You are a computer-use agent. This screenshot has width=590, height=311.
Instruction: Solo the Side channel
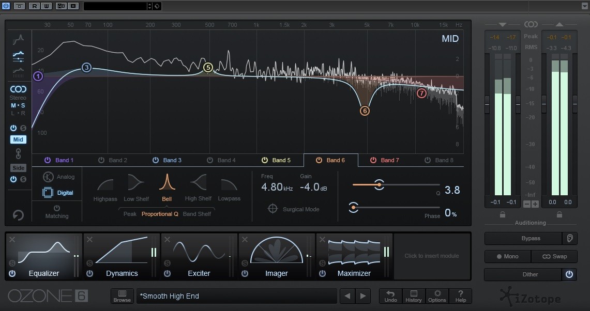tap(23, 179)
